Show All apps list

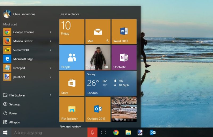coord(11,122)
